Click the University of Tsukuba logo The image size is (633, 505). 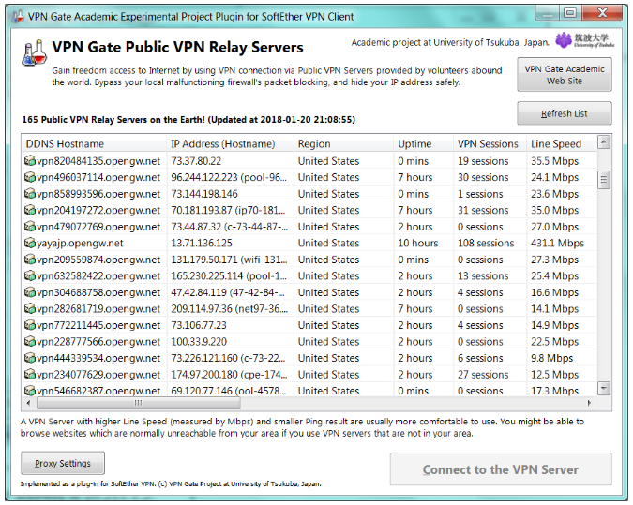click(x=584, y=40)
